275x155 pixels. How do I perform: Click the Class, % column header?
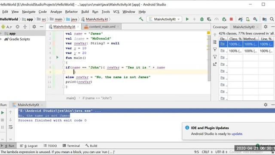click(x=235, y=39)
